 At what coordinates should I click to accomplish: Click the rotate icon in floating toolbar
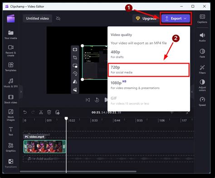75,74
